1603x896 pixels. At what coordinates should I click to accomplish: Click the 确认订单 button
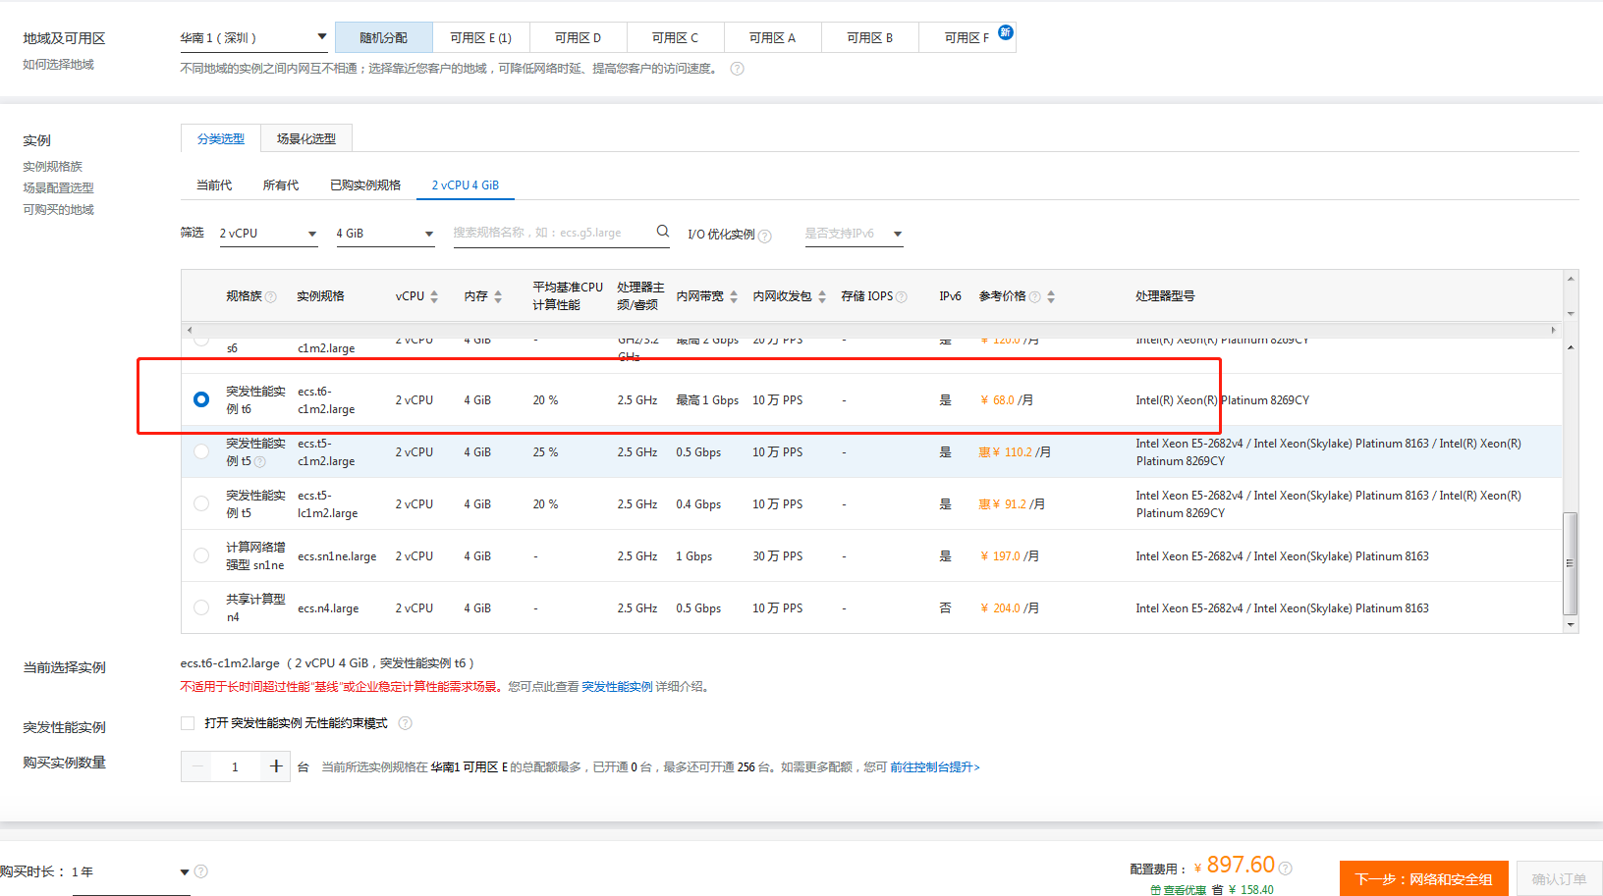point(1559,878)
